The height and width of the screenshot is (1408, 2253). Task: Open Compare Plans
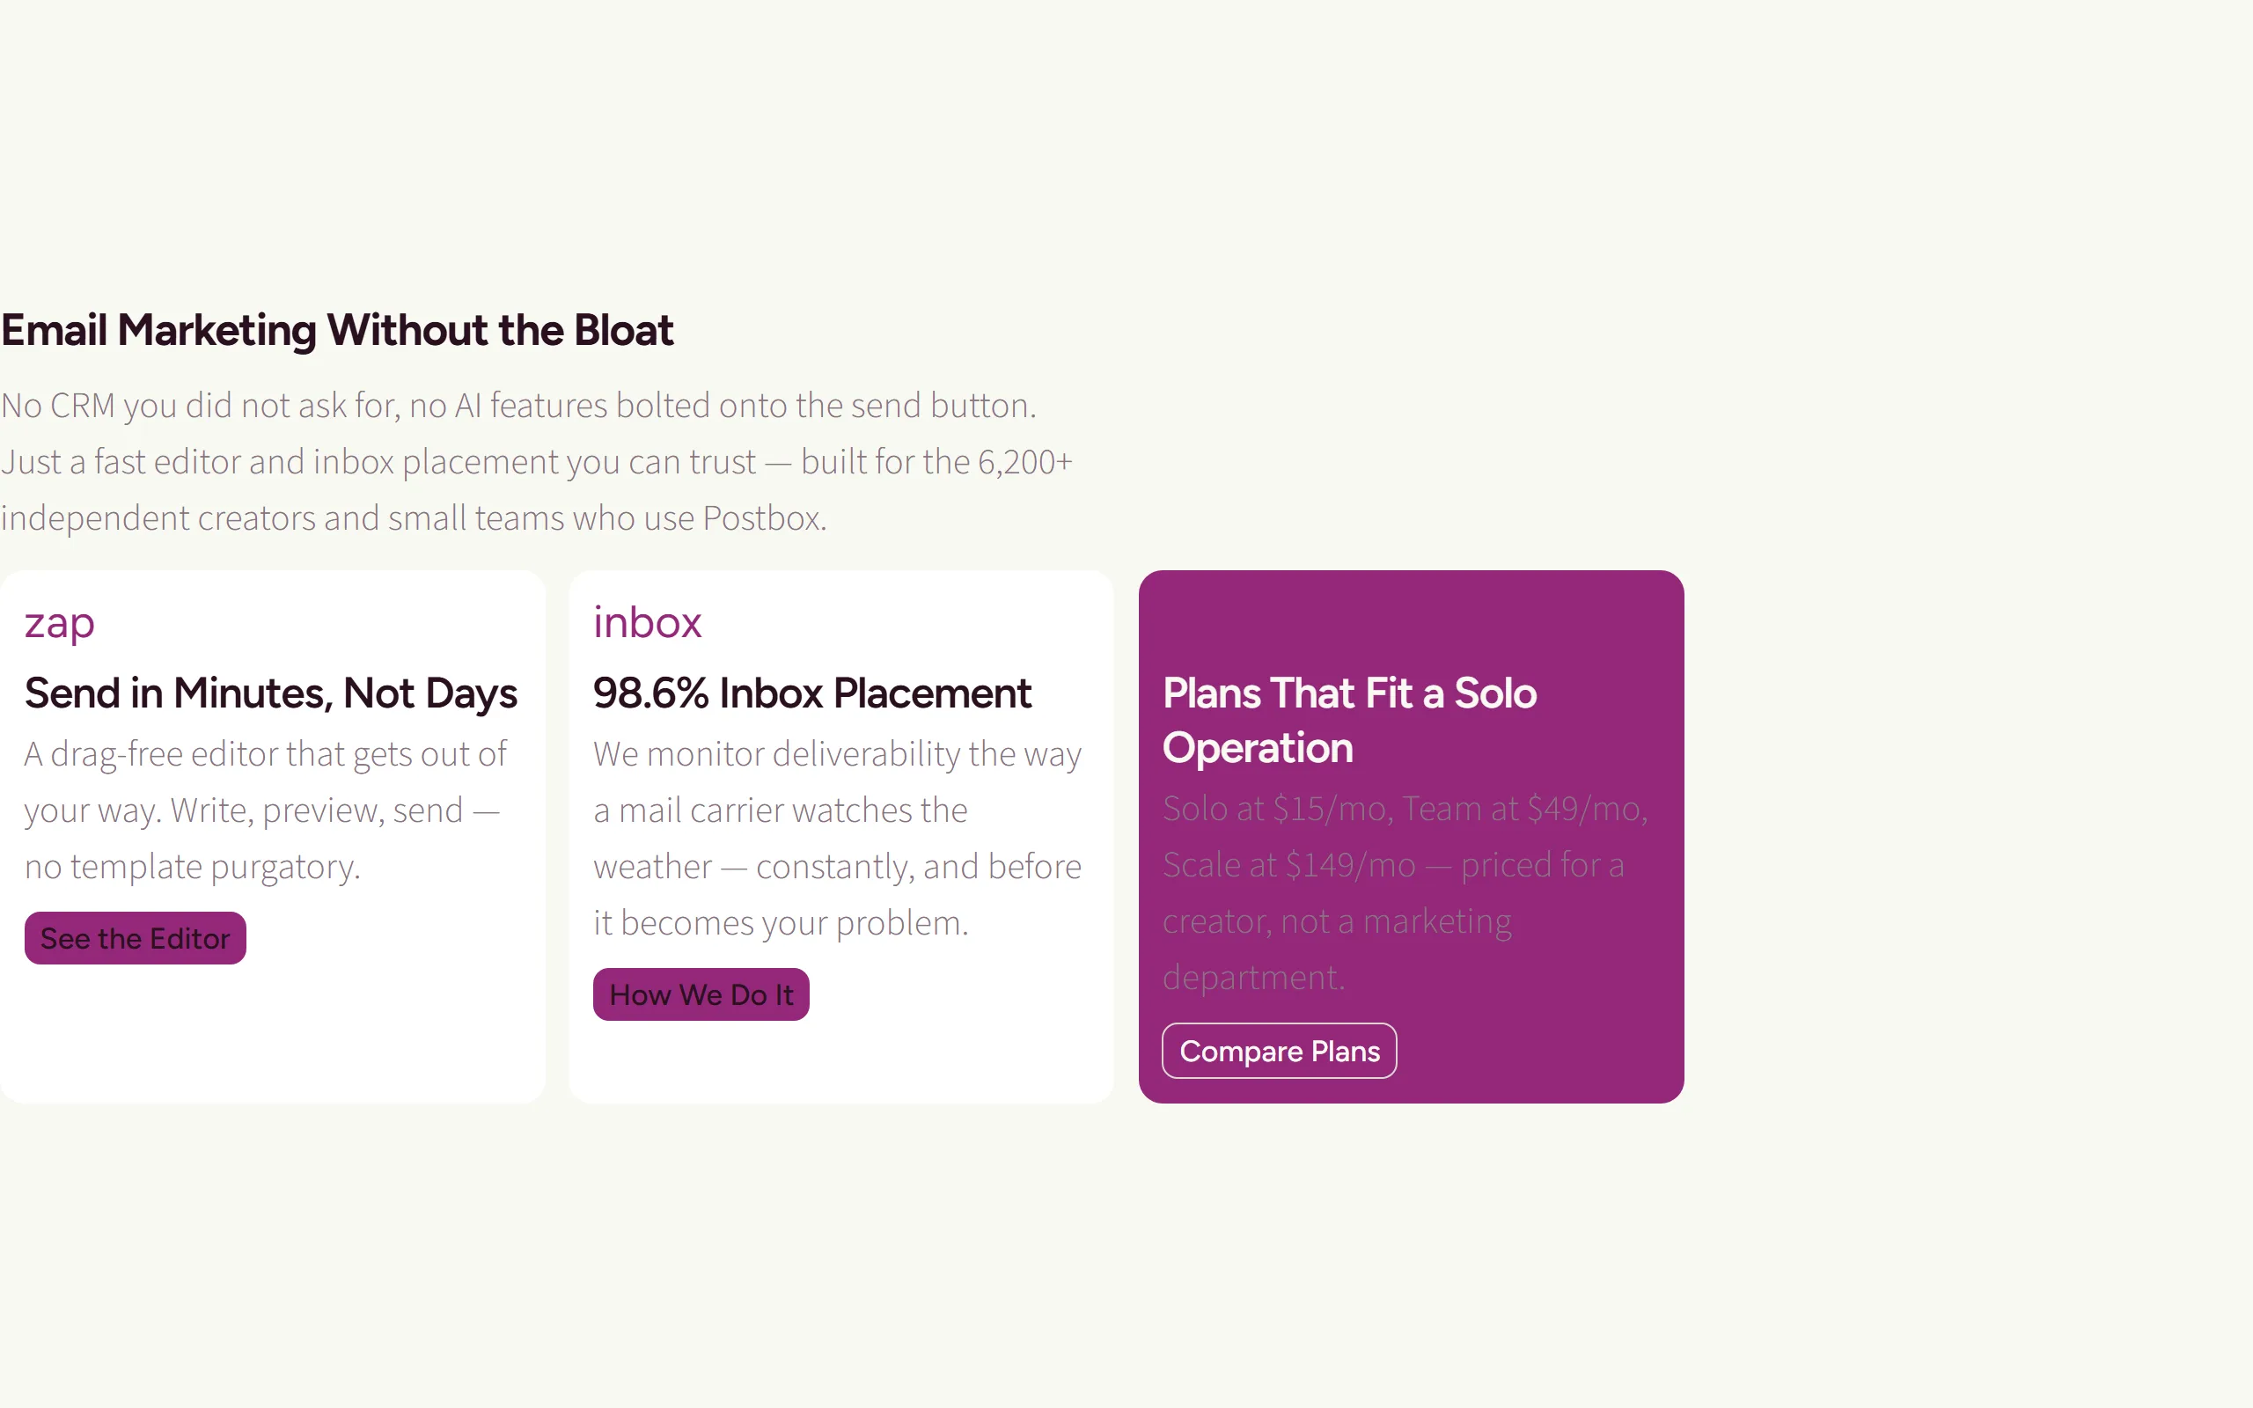tap(1279, 1051)
